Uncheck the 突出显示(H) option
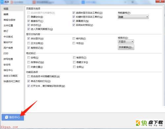The height and width of the screenshot is (129, 165). coord(29,39)
